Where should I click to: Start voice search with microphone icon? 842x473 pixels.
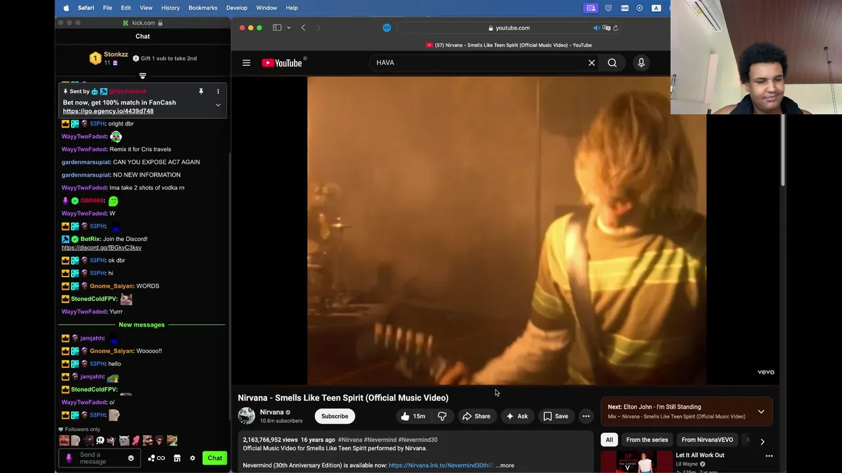point(641,63)
